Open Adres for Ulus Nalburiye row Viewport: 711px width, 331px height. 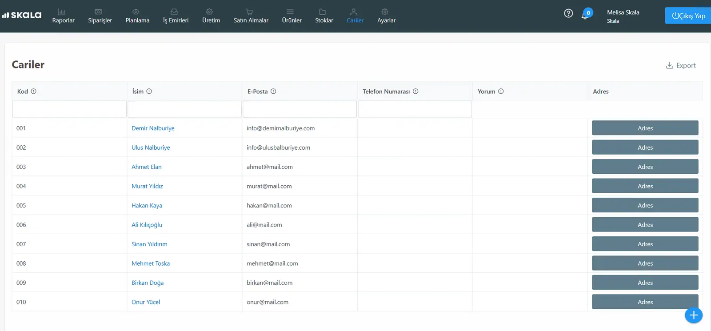click(645, 148)
